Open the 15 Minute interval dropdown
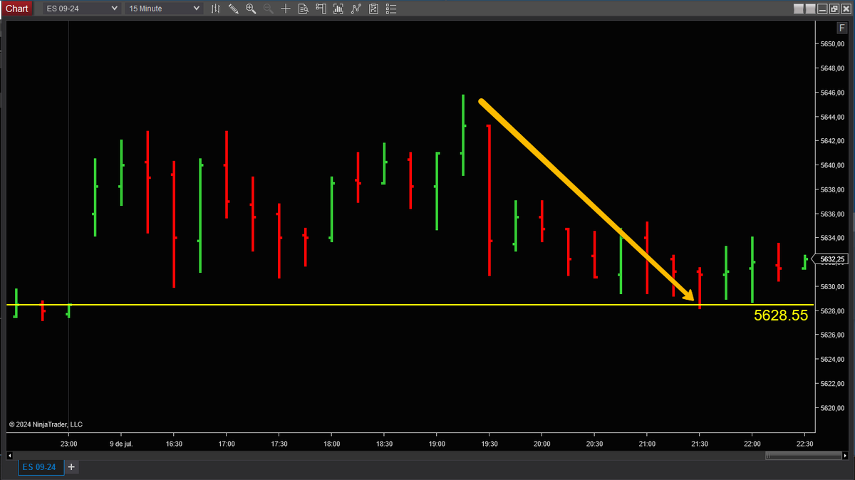855x480 pixels. tap(164, 9)
